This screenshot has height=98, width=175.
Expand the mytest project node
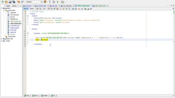(x=2, y=41)
